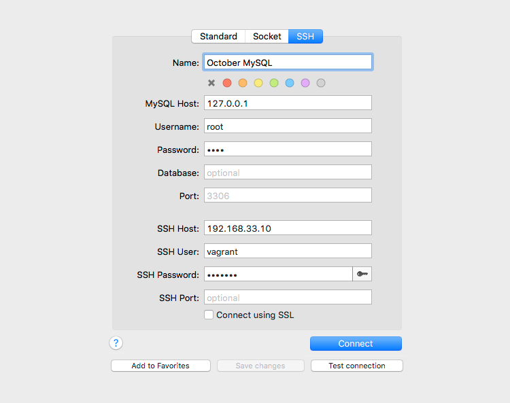Click the Save changes button
Screen dimensions: 510x403
[260, 366]
